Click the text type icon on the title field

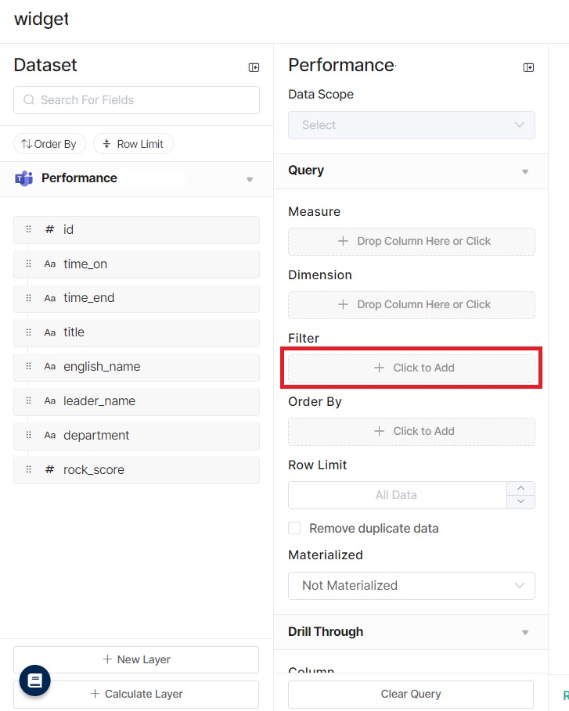click(49, 332)
